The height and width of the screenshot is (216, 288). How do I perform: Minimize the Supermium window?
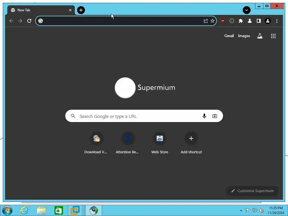point(259,6)
